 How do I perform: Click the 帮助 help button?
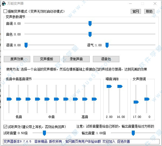coord(149,11)
